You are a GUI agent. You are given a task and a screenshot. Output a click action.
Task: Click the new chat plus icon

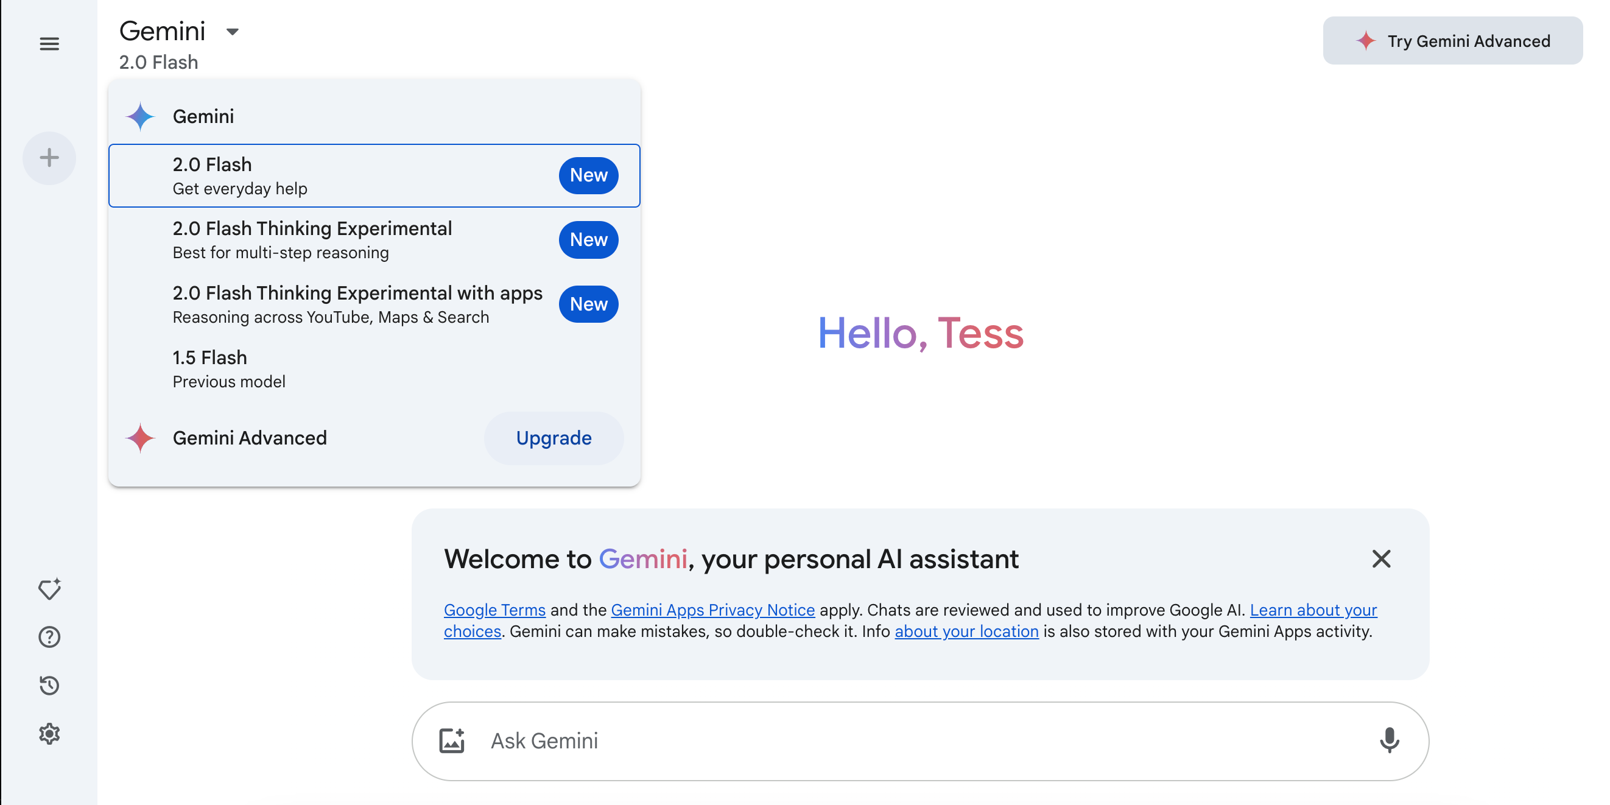tap(48, 157)
